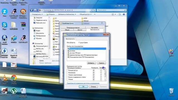Screen dimensions: 178x100
Task: Open the uTorrent desktop shortcut
Action: [14, 92]
